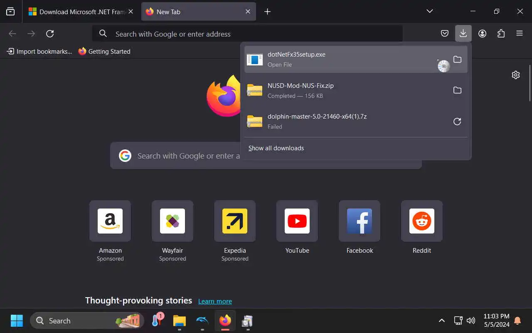This screenshot has width=532, height=333.
Task: Click the page vertical scrollbar
Action: 530,82
